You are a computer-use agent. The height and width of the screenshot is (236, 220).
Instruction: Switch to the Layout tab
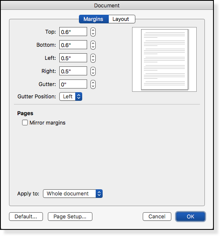(x=121, y=19)
